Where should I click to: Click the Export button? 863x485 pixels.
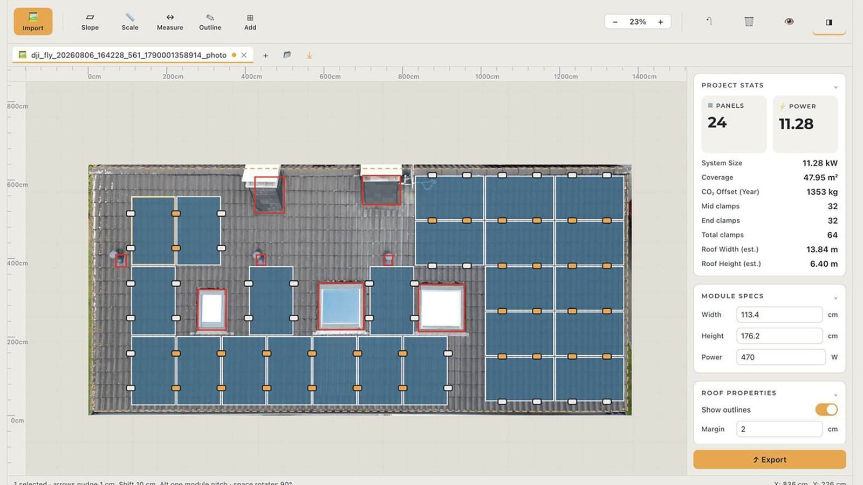click(769, 460)
